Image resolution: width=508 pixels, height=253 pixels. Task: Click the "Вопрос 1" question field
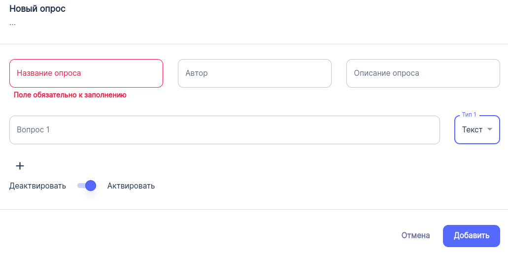(224, 130)
